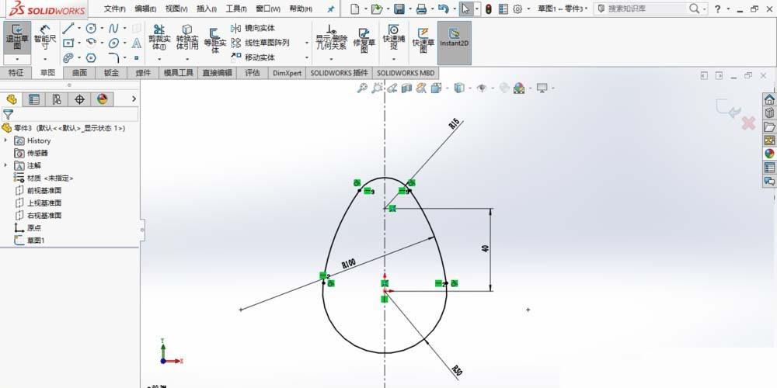Switch to the SOLIDWORKS MBD tab
This screenshot has height=388, width=777.
(406, 73)
